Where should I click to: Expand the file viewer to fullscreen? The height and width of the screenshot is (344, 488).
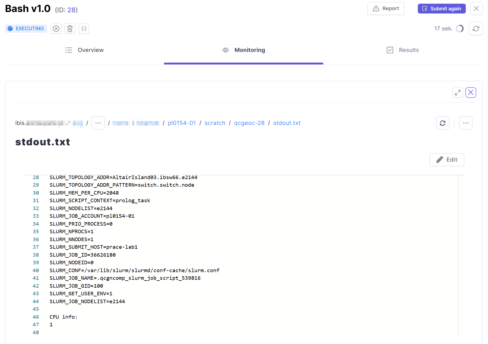(x=458, y=93)
